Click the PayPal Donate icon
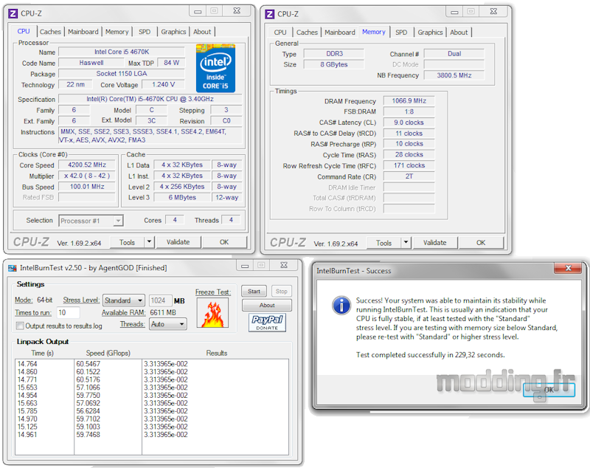Screen dimensions: 590x468 coord(267,323)
